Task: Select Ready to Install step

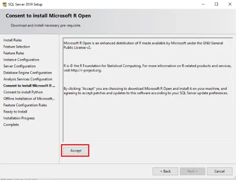Action: pos(15,112)
